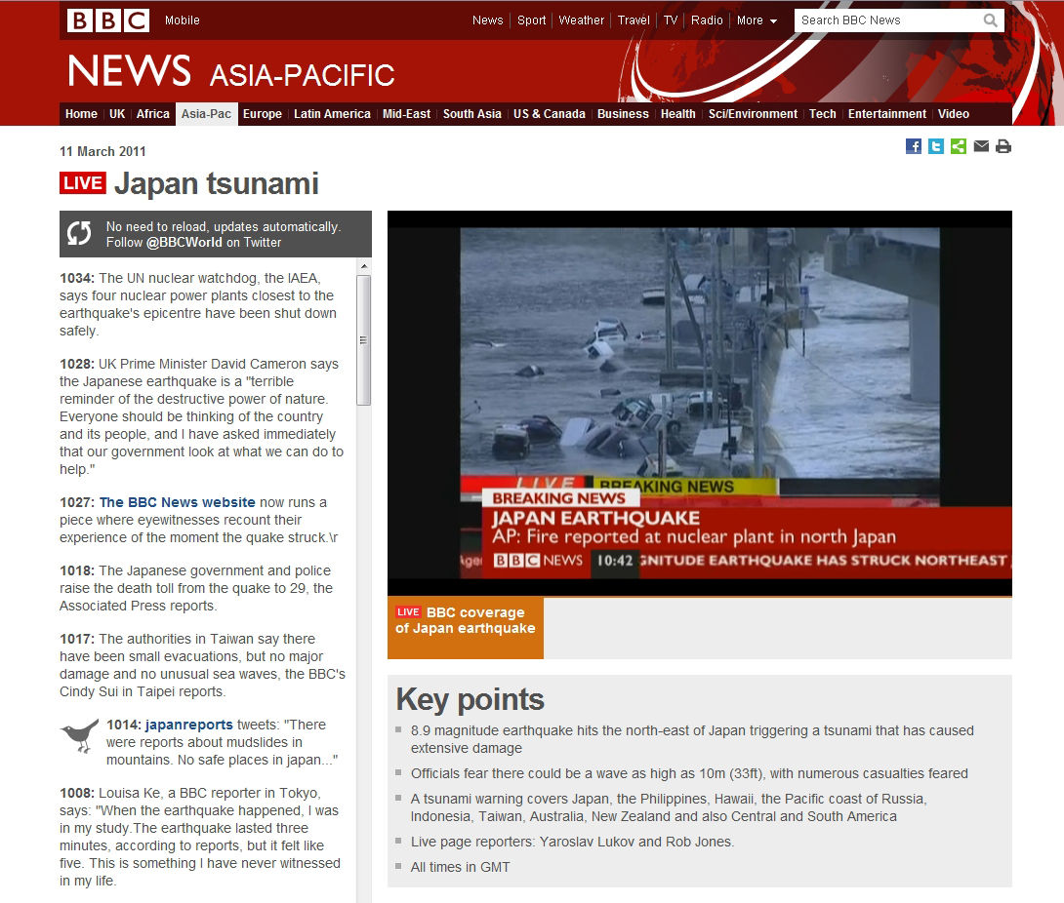Open the @BBCWorld Twitter link
The height and width of the screenshot is (903, 1064).
click(184, 242)
